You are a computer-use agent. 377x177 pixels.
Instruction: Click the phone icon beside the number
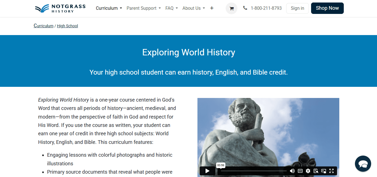click(x=245, y=8)
